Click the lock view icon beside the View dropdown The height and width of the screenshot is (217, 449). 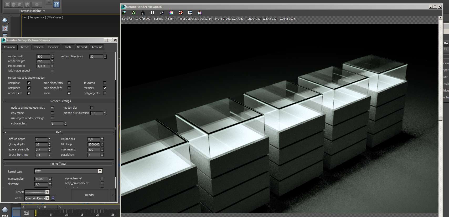point(53,198)
